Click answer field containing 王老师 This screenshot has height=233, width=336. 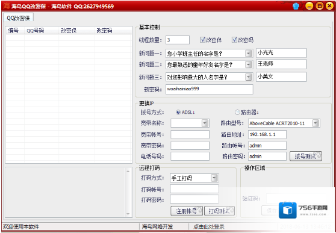coord(281,64)
